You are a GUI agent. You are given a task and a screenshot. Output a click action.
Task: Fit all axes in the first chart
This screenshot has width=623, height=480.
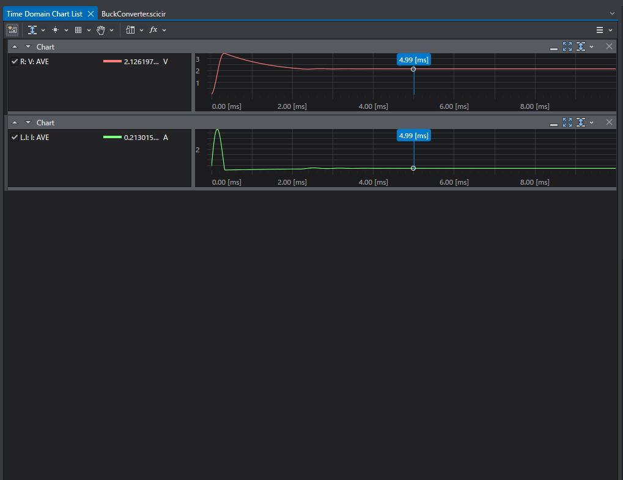[567, 46]
